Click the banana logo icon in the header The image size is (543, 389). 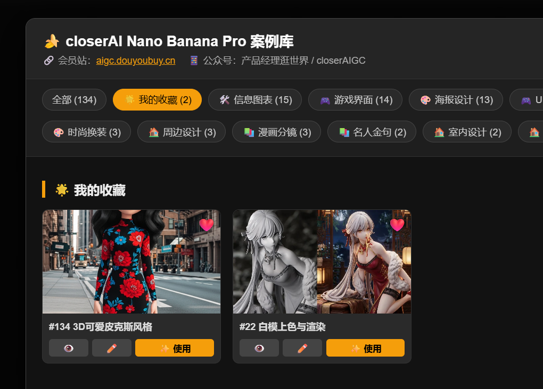tap(52, 41)
